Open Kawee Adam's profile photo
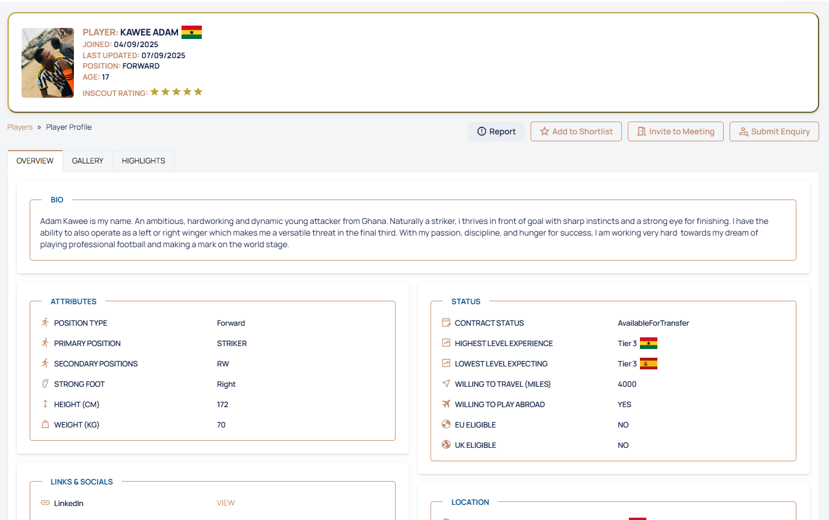The height and width of the screenshot is (520, 829). pos(48,63)
